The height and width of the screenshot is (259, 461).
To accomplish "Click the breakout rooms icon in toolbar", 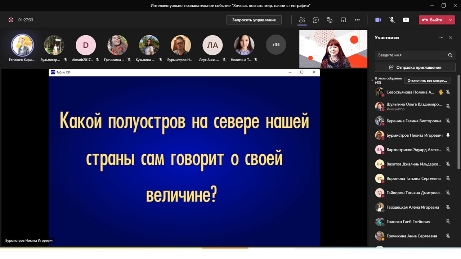I will tap(343, 20).
